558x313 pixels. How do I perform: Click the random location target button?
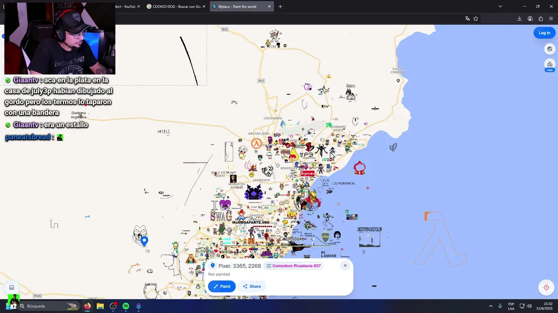(546, 287)
